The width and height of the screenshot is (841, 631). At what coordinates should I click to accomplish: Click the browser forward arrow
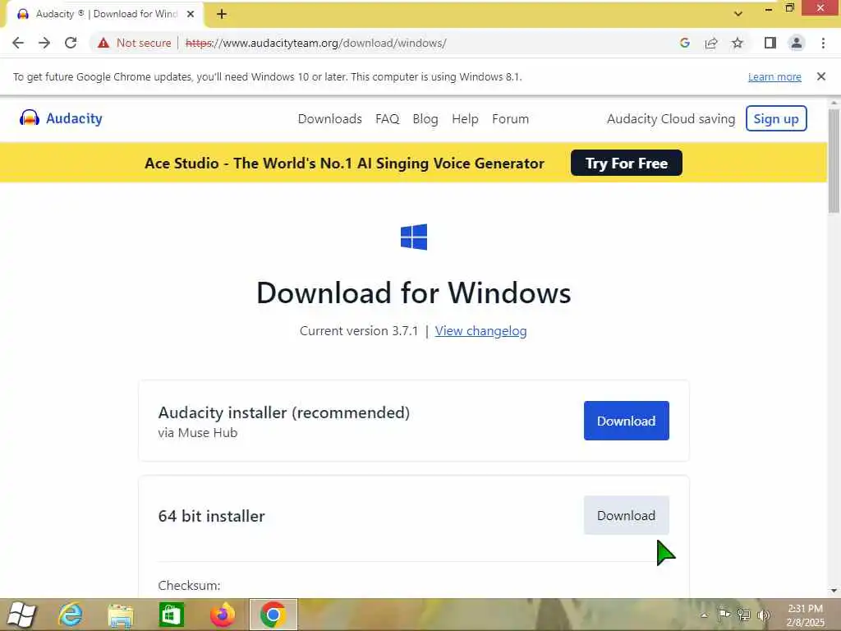click(44, 43)
